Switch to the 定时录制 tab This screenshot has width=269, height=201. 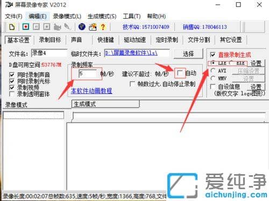(x=167, y=40)
